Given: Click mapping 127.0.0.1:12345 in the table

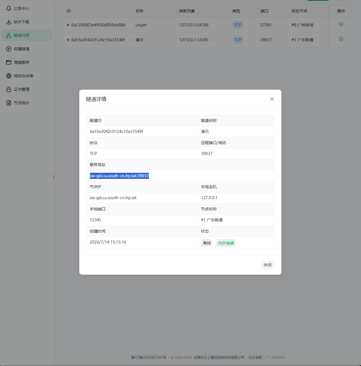Looking at the screenshot, I should tap(194, 40).
